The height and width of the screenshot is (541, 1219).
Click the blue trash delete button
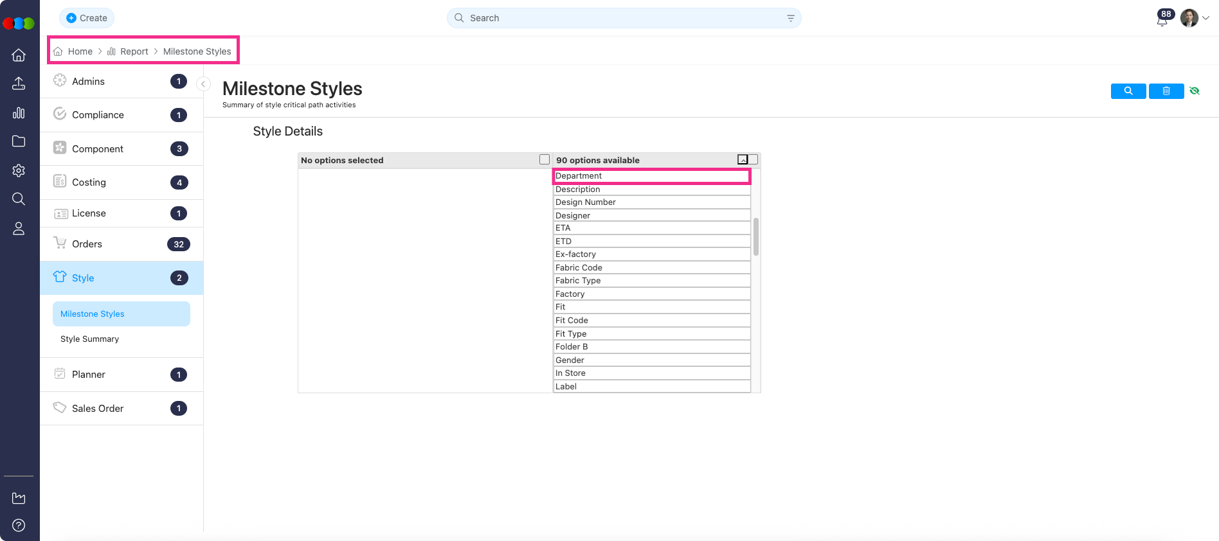pos(1166,91)
